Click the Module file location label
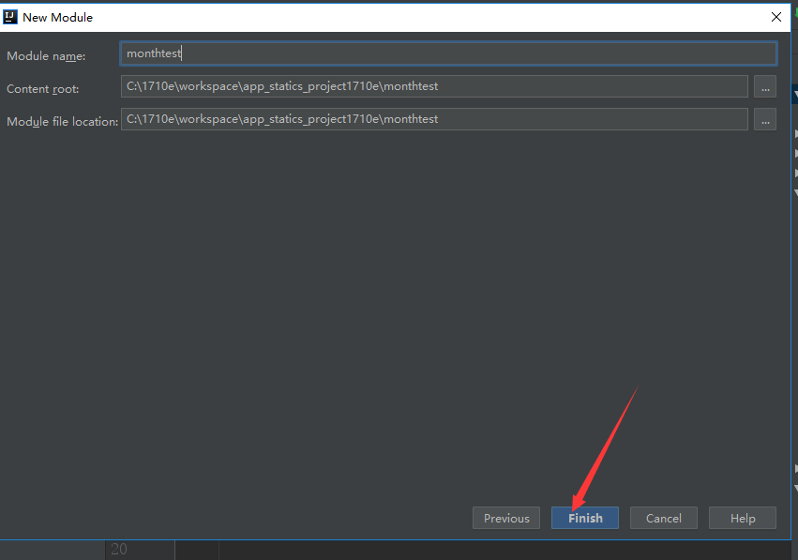 click(x=62, y=122)
